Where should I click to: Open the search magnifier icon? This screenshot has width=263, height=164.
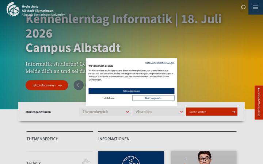[243, 7]
